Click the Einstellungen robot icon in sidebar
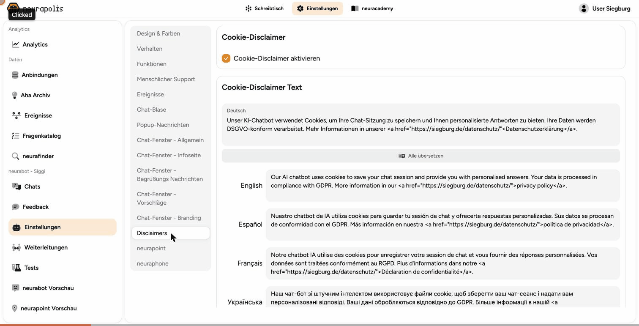Screen dimensions: 639x326 pyautogui.click(x=16, y=227)
